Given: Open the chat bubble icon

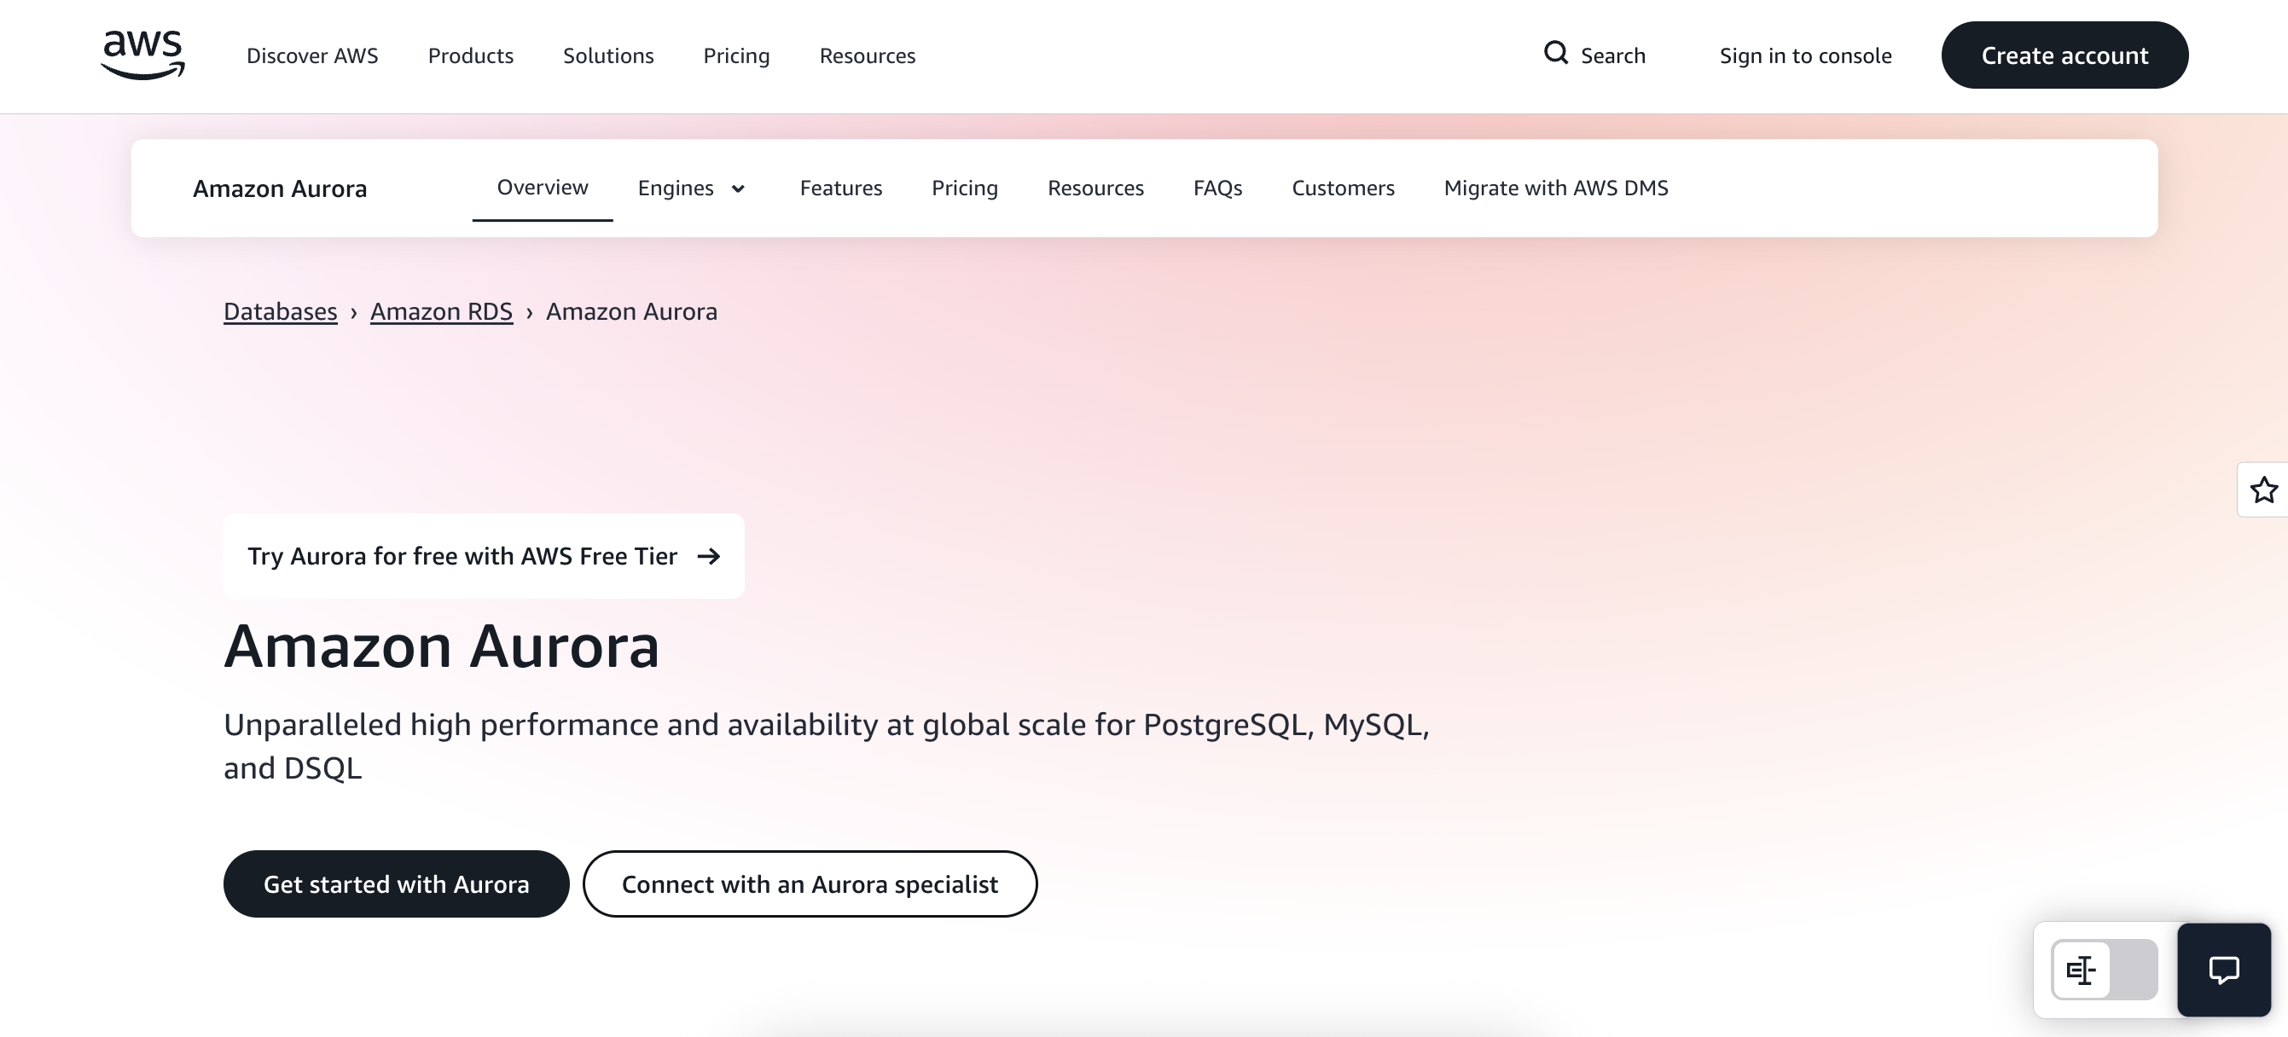Looking at the screenshot, I should (x=2223, y=970).
